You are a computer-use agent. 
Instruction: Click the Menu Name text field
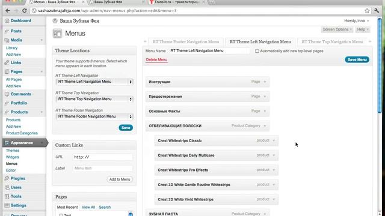coord(209,50)
